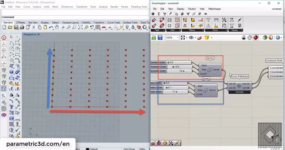Click the yellow bucket icon in canvas toolbar
285x150 pixels.
pos(206,38)
